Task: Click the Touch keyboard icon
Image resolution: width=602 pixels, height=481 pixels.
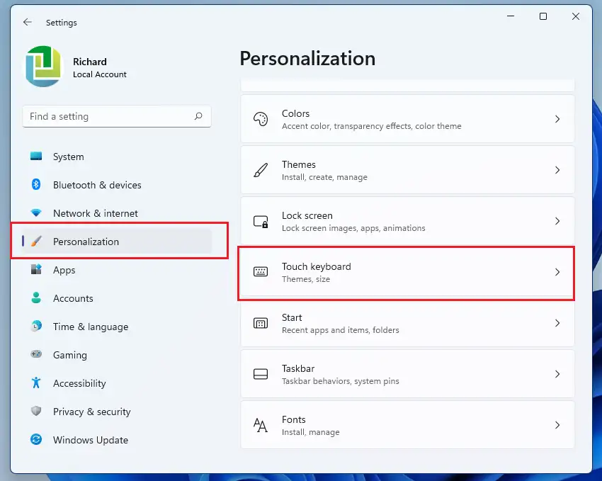Action: coord(261,272)
